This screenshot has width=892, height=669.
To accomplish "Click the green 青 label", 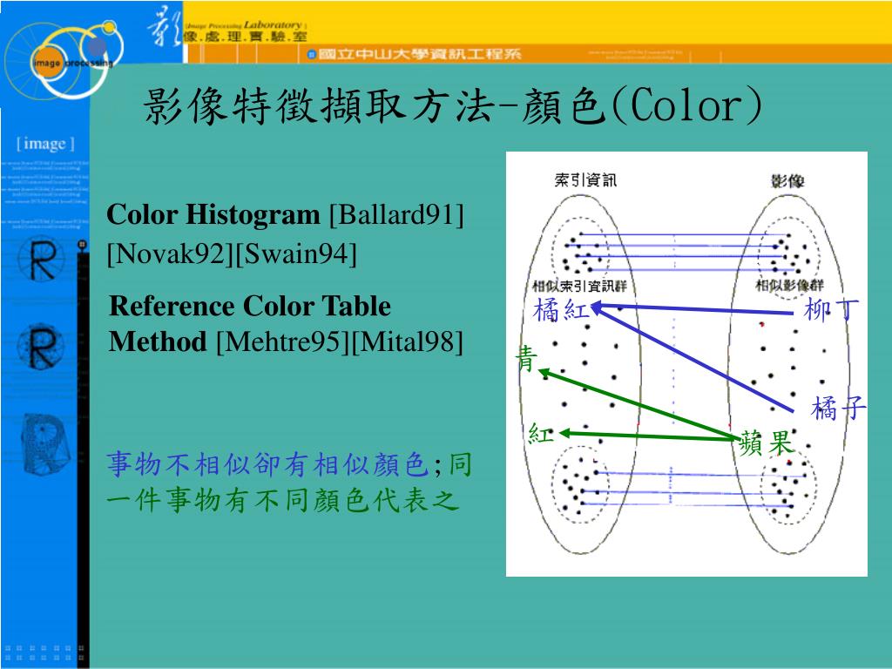I will click(526, 358).
